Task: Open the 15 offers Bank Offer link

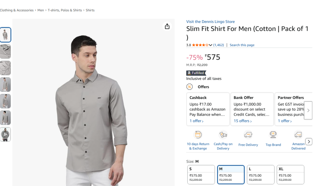Action: click(x=242, y=121)
